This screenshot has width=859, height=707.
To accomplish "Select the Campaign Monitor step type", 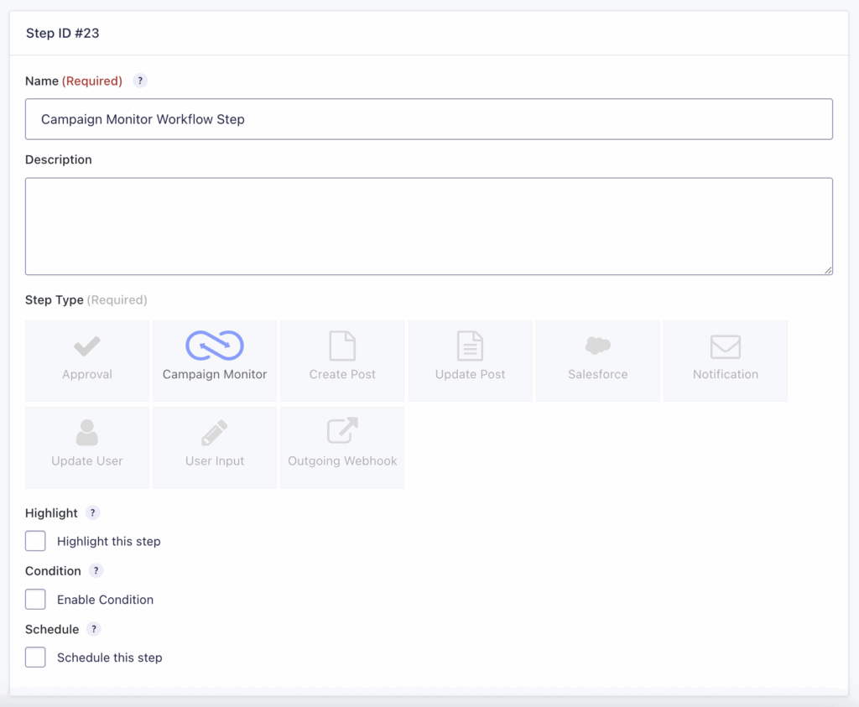I will point(215,361).
